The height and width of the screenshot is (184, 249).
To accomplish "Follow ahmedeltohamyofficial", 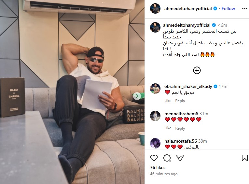I will pyautogui.click(x=228, y=8).
